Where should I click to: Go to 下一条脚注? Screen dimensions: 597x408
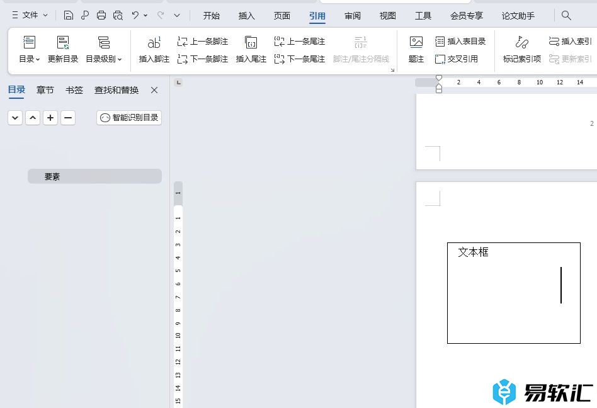pos(203,59)
